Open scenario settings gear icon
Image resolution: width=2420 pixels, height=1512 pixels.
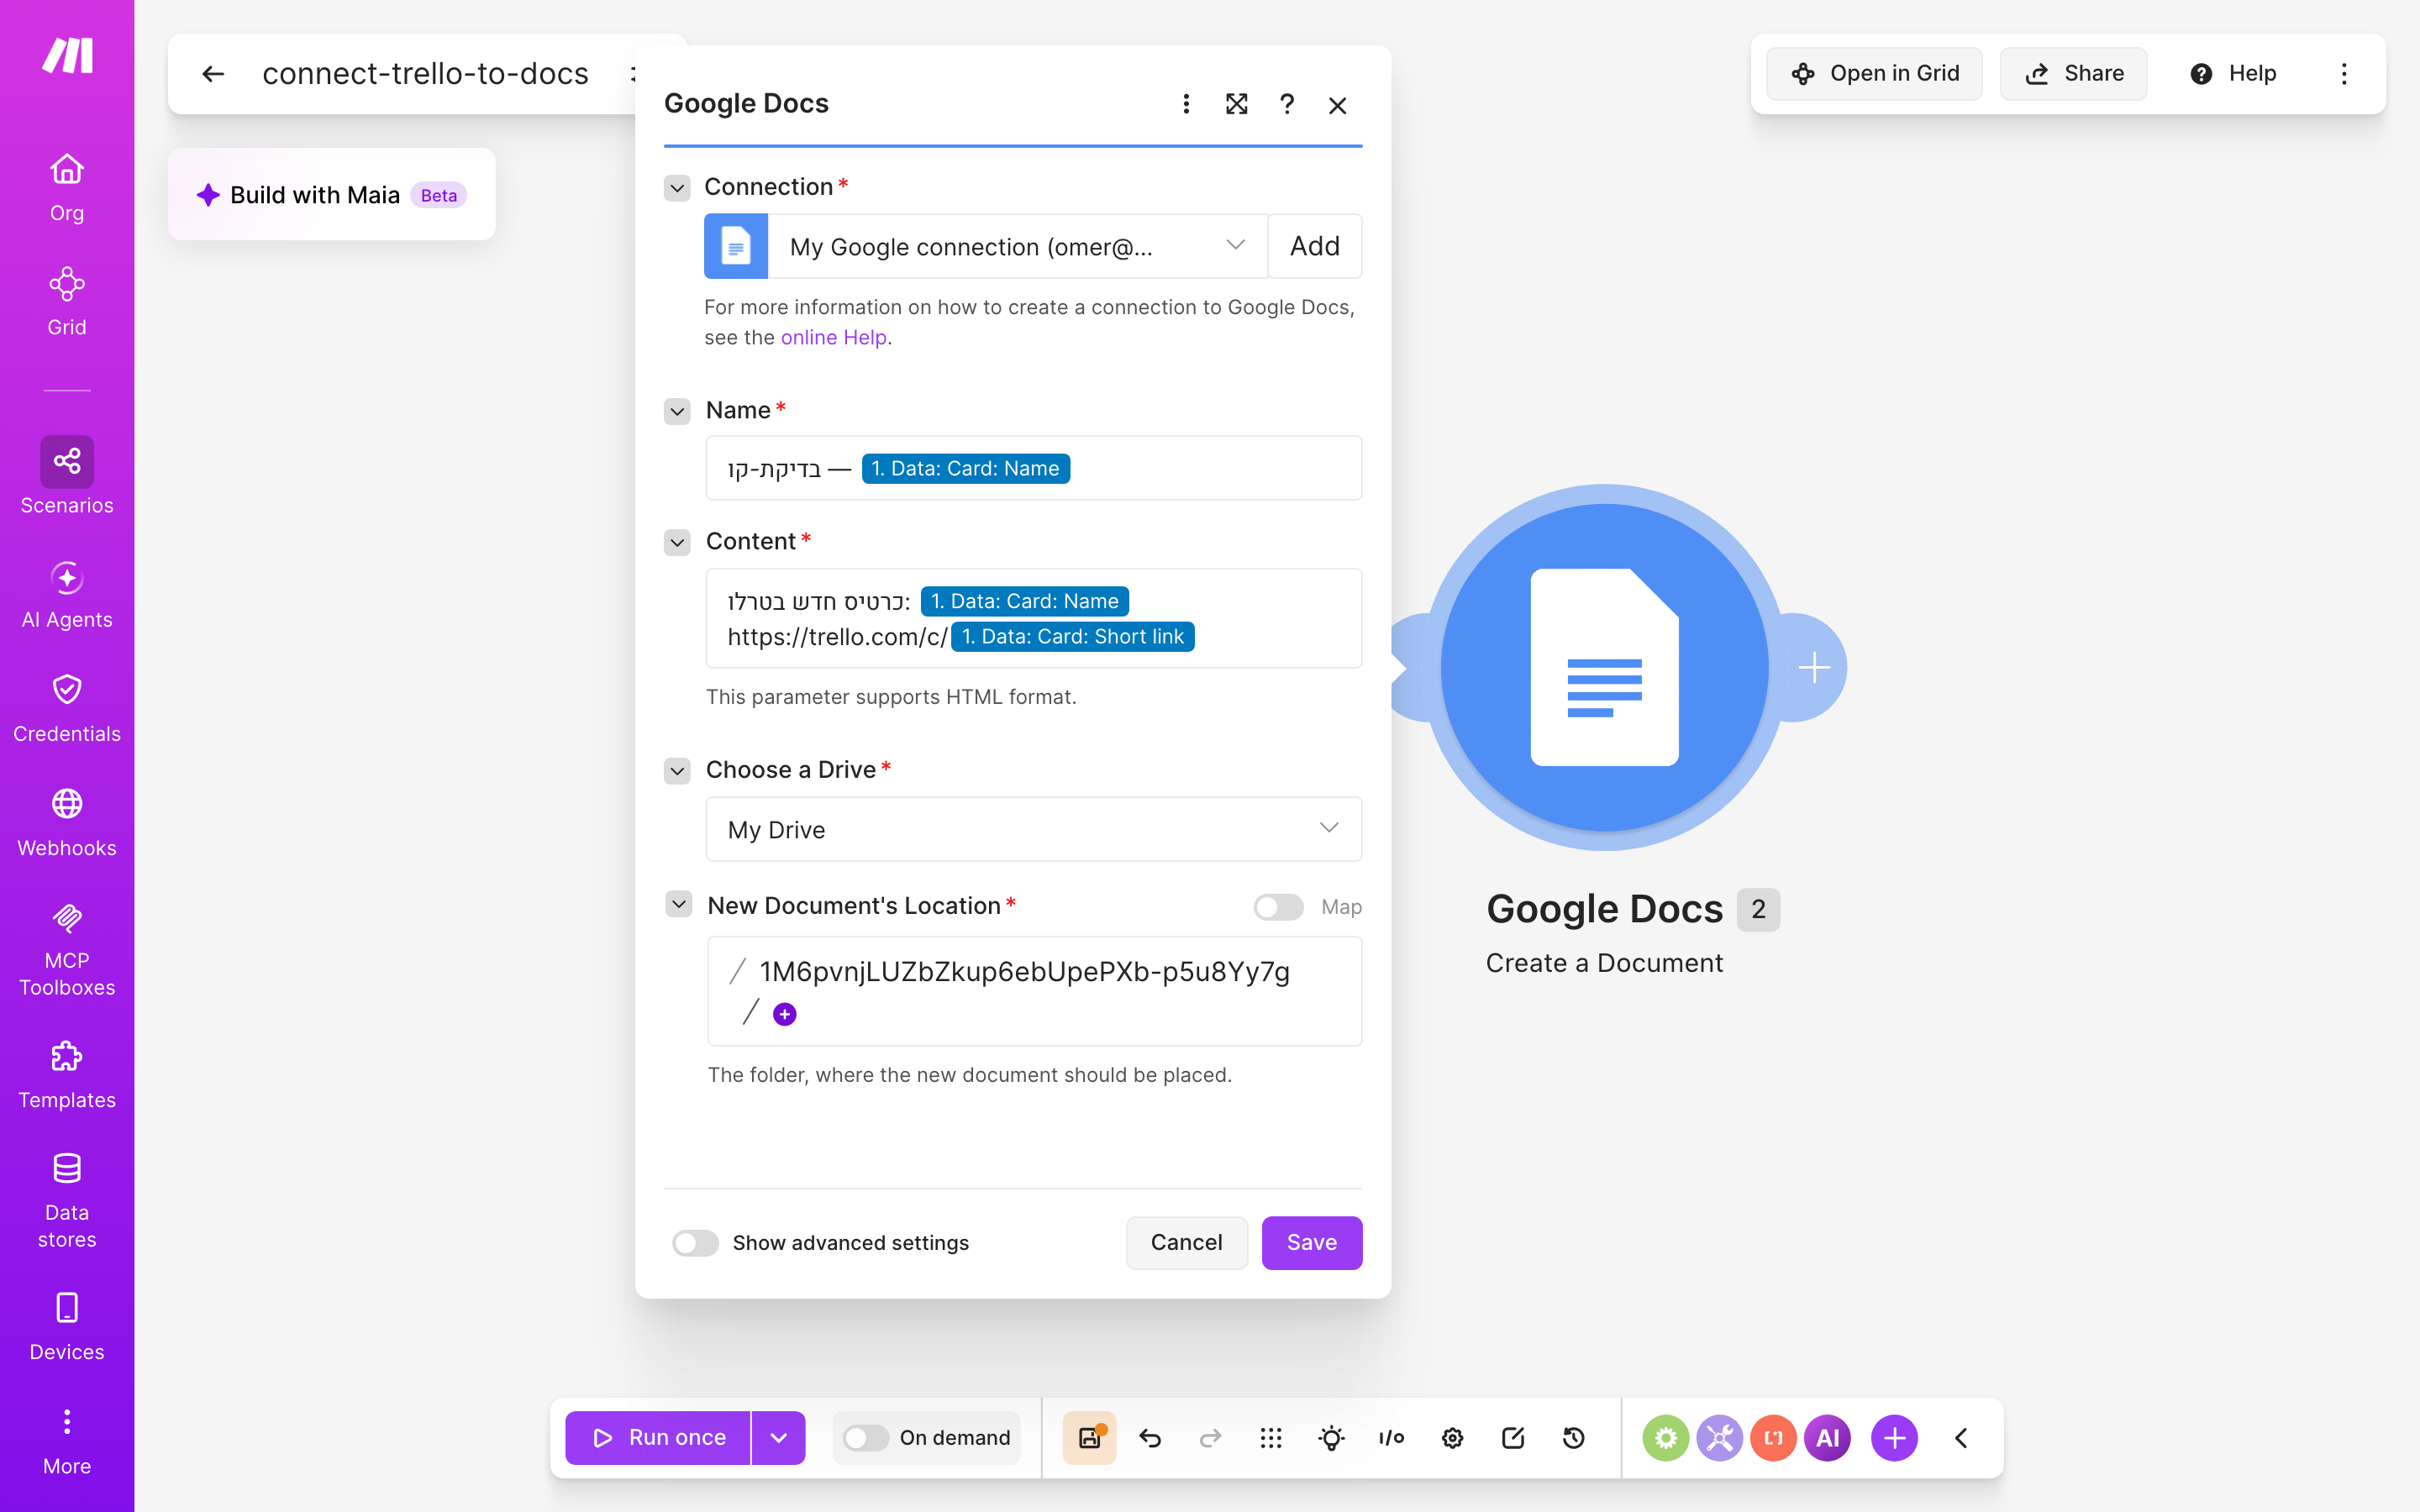click(1452, 1438)
